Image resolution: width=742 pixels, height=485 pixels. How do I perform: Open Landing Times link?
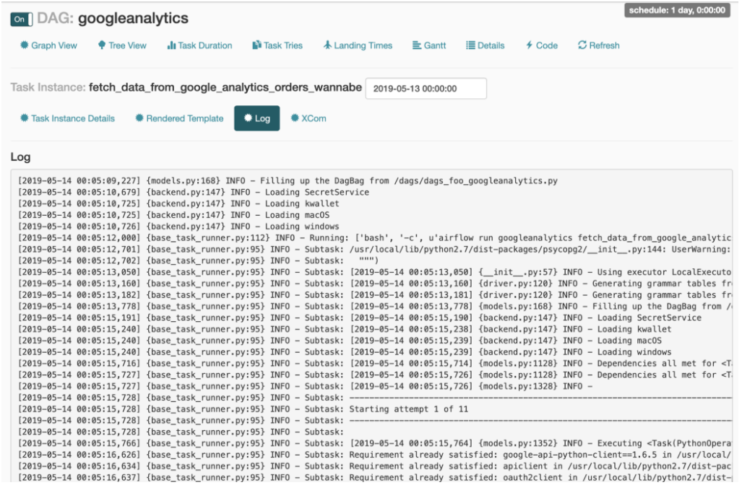coord(358,45)
